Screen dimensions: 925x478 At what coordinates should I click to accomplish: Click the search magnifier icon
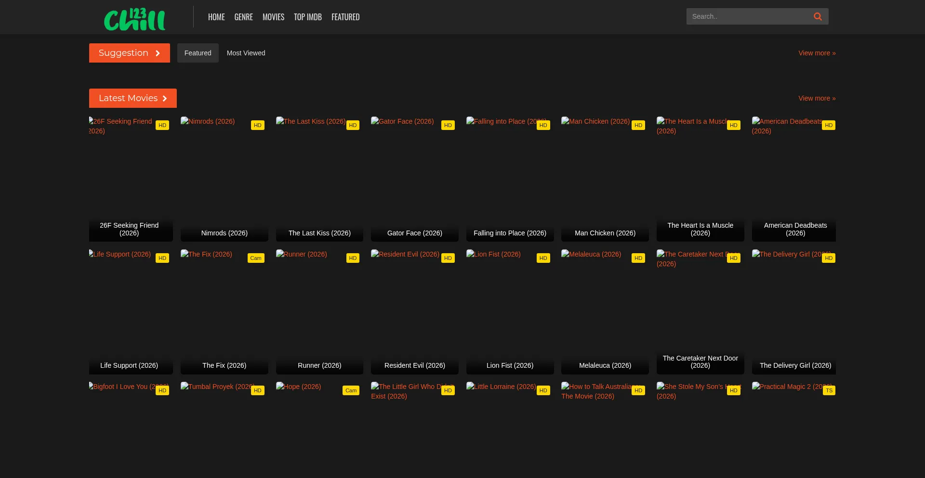(x=818, y=16)
